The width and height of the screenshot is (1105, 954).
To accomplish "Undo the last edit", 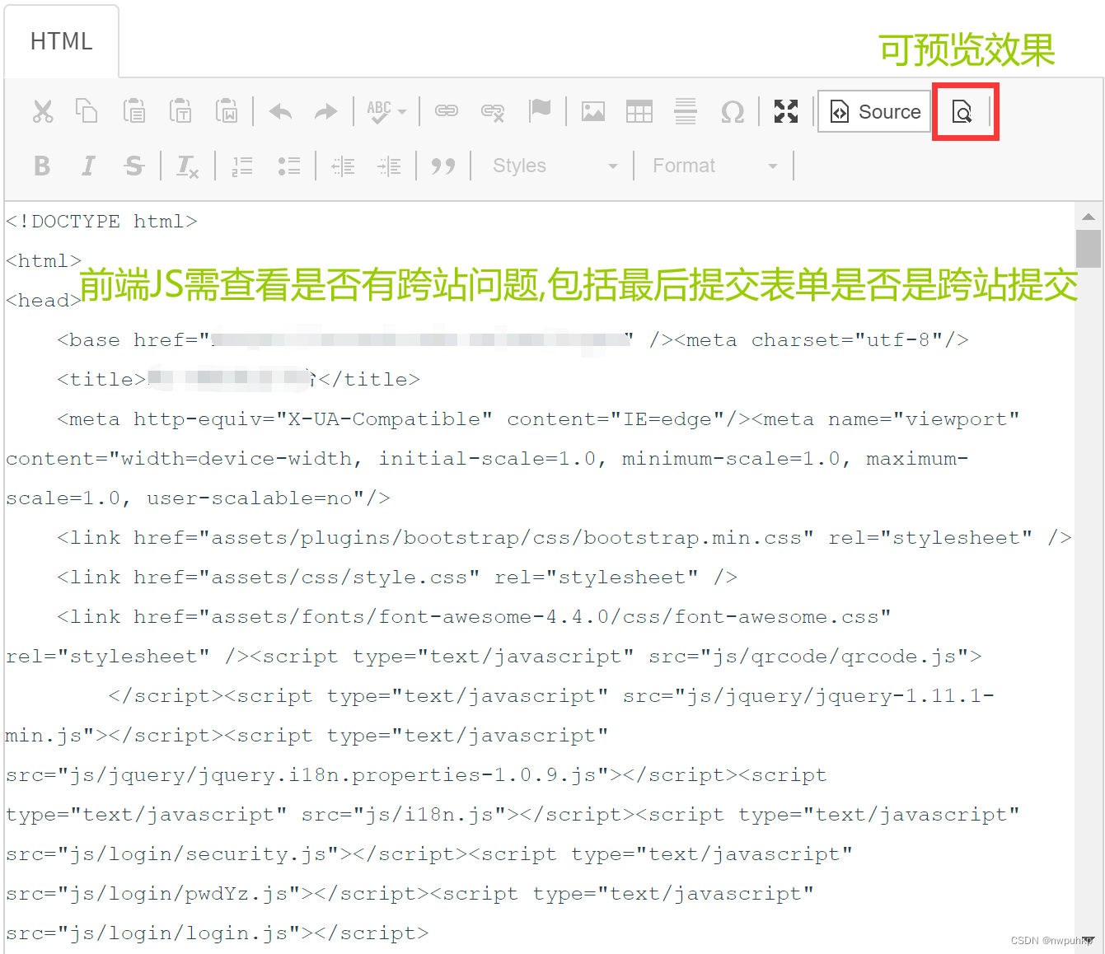I will tap(281, 111).
